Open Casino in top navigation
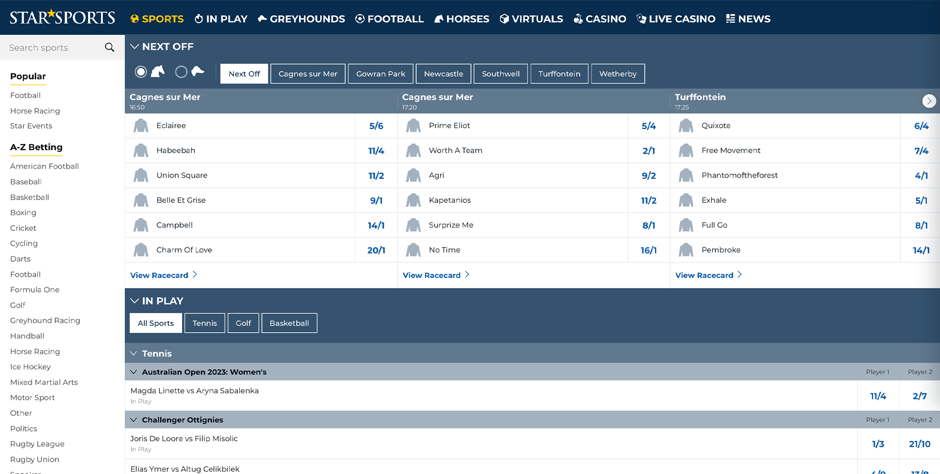The height and width of the screenshot is (474, 940). click(600, 19)
